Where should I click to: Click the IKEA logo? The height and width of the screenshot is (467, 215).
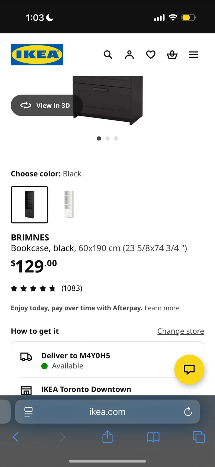[x=37, y=54]
